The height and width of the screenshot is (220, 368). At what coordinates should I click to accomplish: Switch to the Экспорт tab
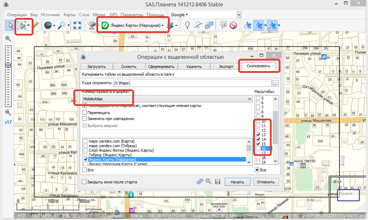[x=226, y=66]
